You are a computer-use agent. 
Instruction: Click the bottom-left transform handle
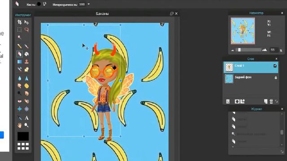[x=48, y=136]
